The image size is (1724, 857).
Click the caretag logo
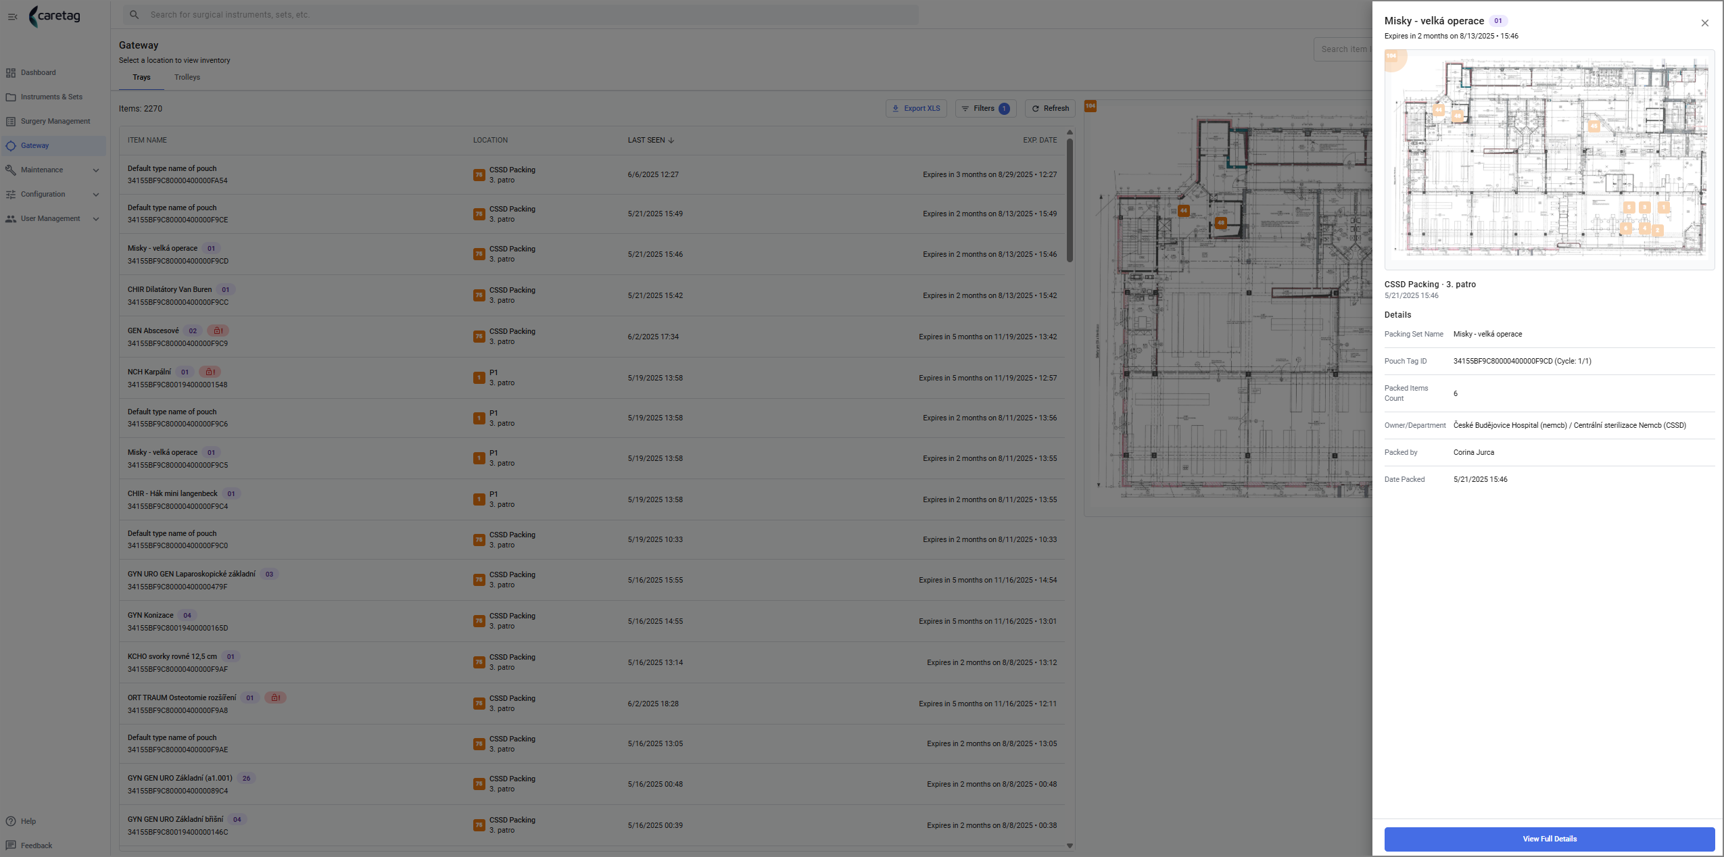pos(55,16)
